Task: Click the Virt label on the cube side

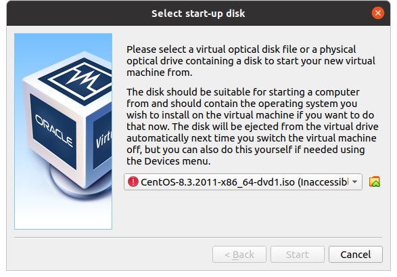Action: point(103,139)
